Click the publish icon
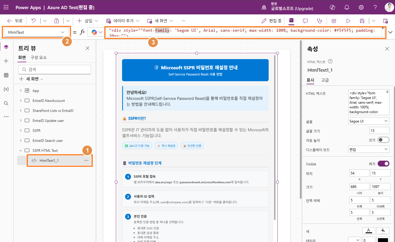This screenshot has height=242, width=395. pos(385,21)
